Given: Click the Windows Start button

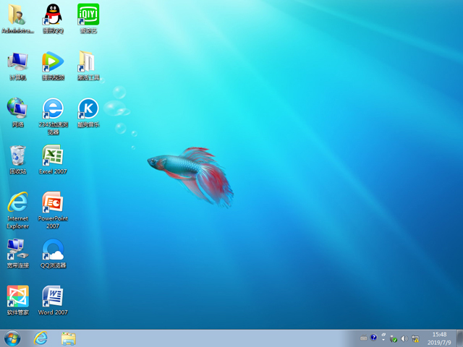Looking at the screenshot, I should pos(12,338).
